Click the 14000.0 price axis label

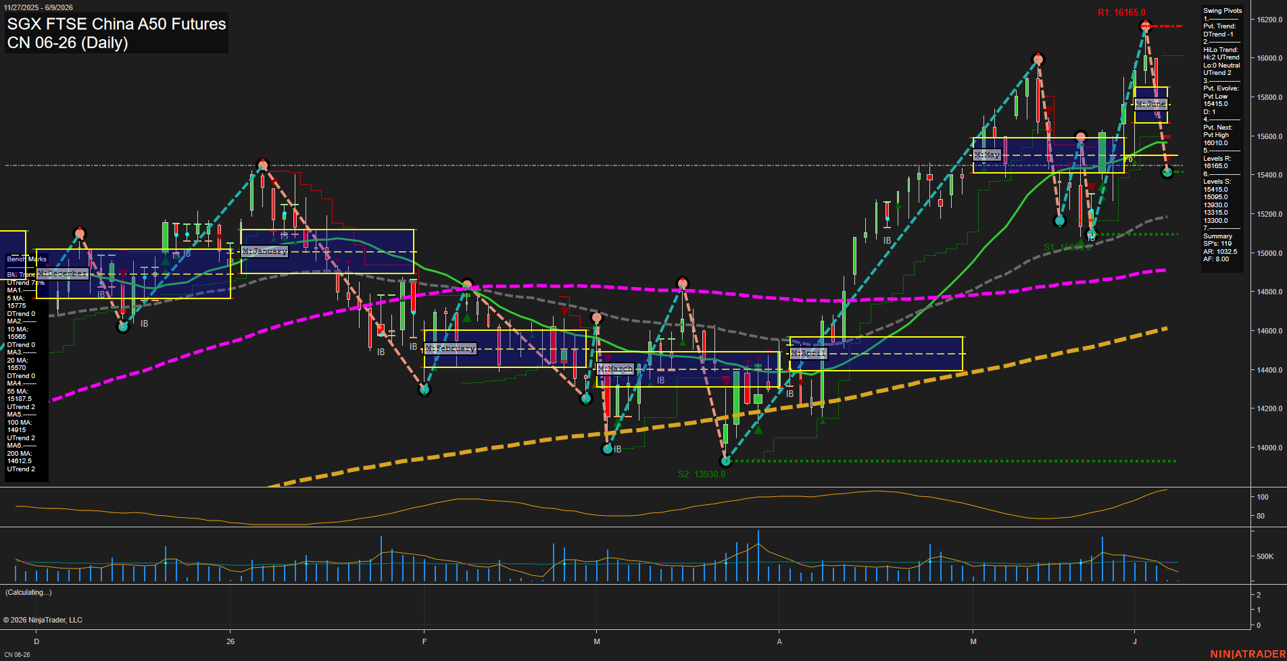tap(1269, 448)
